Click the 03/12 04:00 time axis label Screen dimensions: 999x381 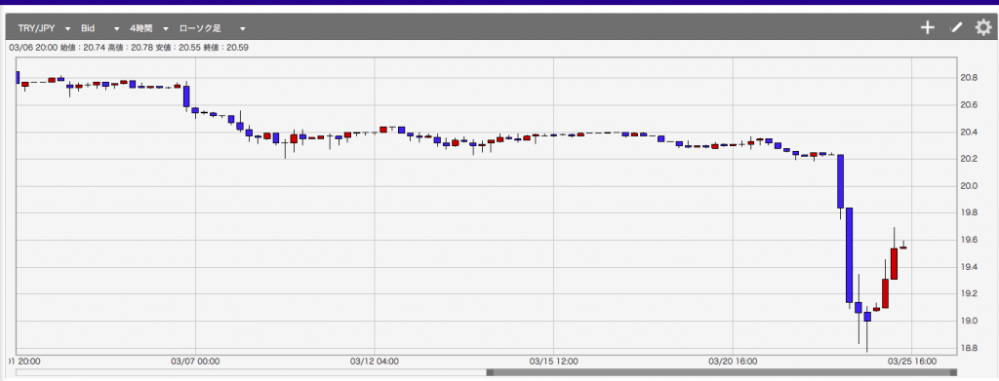375,361
